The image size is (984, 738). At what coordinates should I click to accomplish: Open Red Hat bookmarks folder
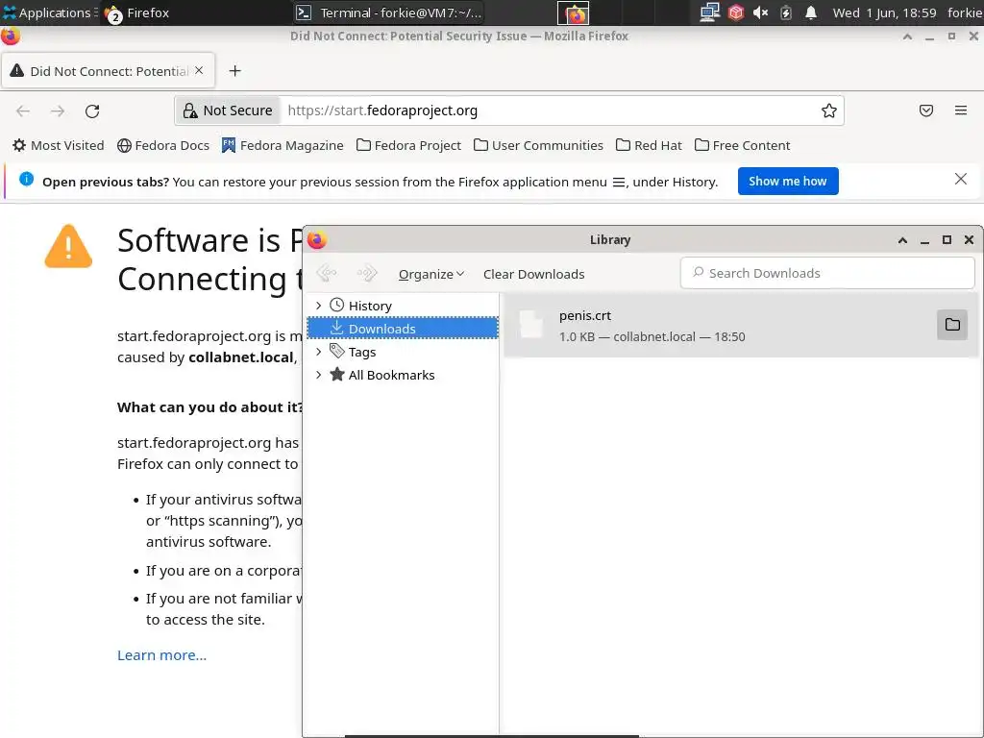point(649,146)
